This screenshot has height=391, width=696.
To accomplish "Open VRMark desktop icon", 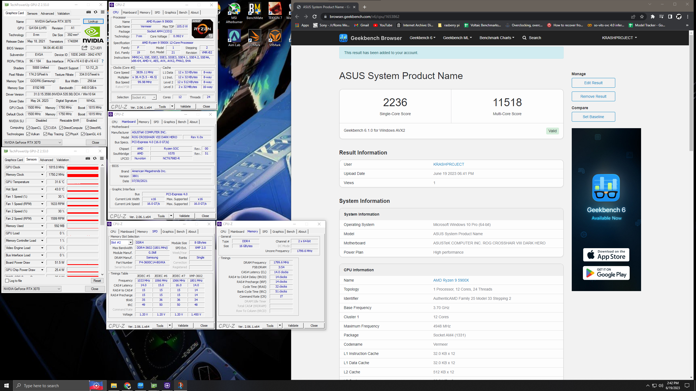I will pos(275,38).
